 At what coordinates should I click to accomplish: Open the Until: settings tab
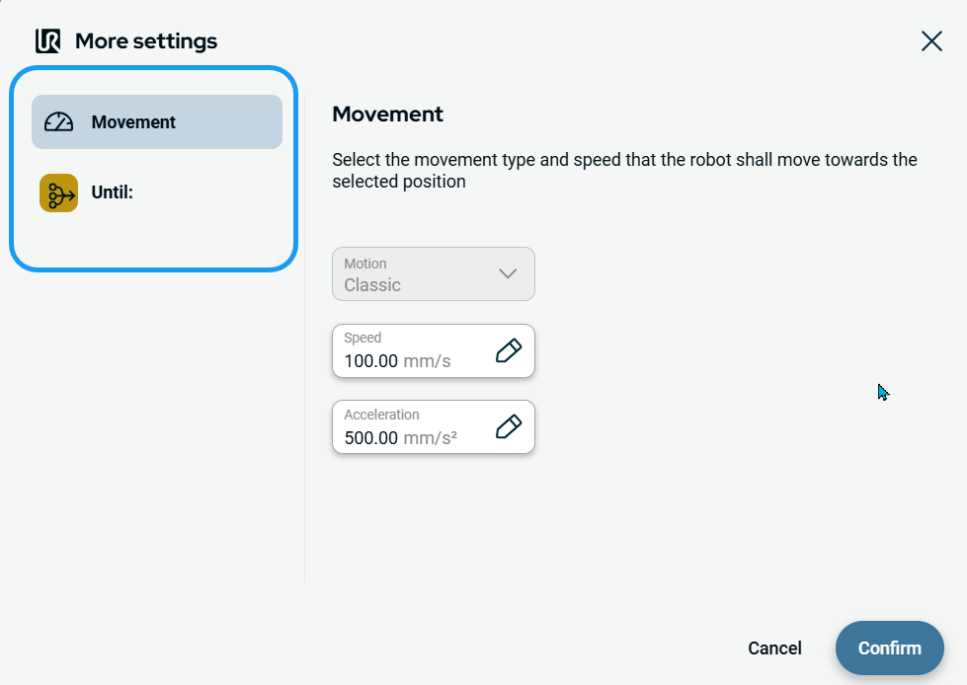point(157,192)
